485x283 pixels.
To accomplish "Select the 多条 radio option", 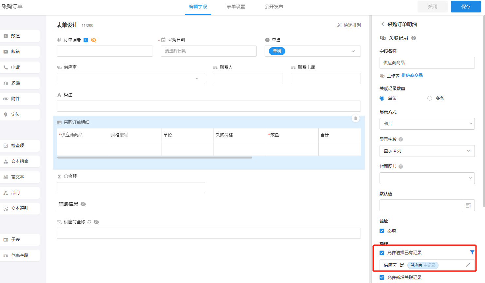I will 430,98.
